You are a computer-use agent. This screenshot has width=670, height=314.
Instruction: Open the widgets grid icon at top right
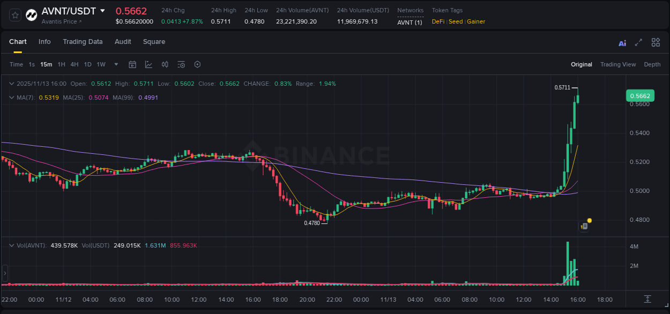pyautogui.click(x=656, y=42)
